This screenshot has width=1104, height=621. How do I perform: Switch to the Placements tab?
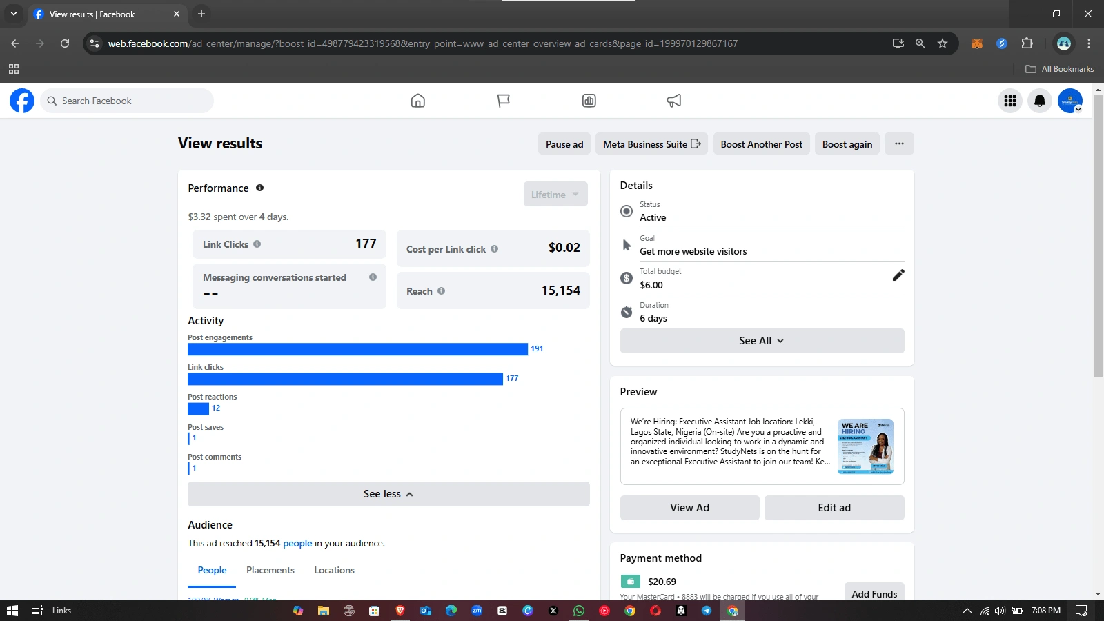coord(270,571)
